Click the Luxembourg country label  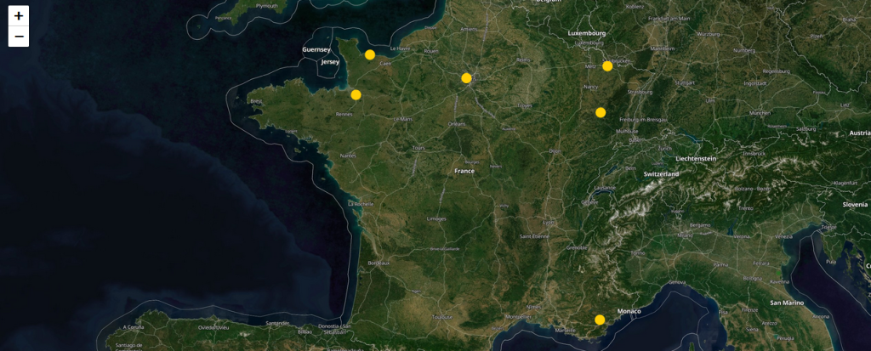pyautogui.click(x=586, y=33)
